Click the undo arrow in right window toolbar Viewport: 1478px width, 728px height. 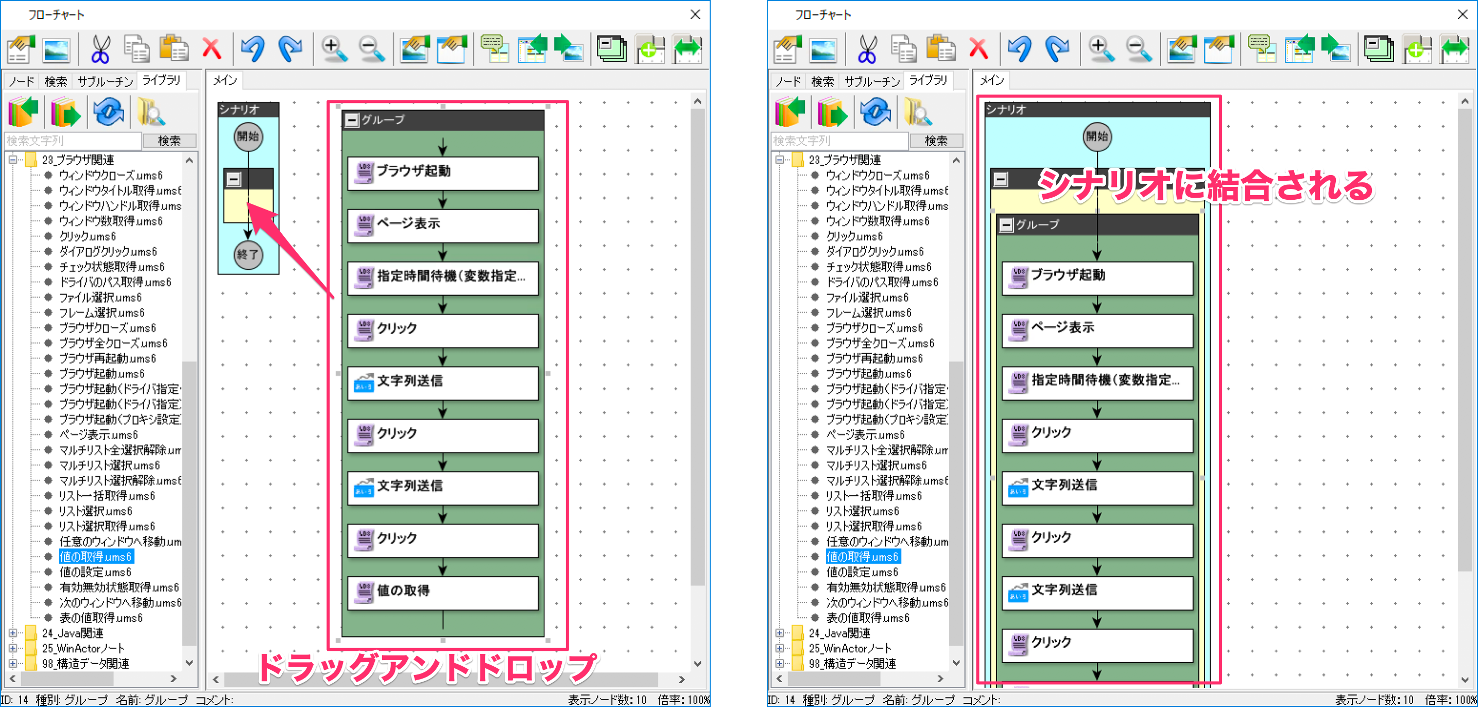click(x=1019, y=49)
